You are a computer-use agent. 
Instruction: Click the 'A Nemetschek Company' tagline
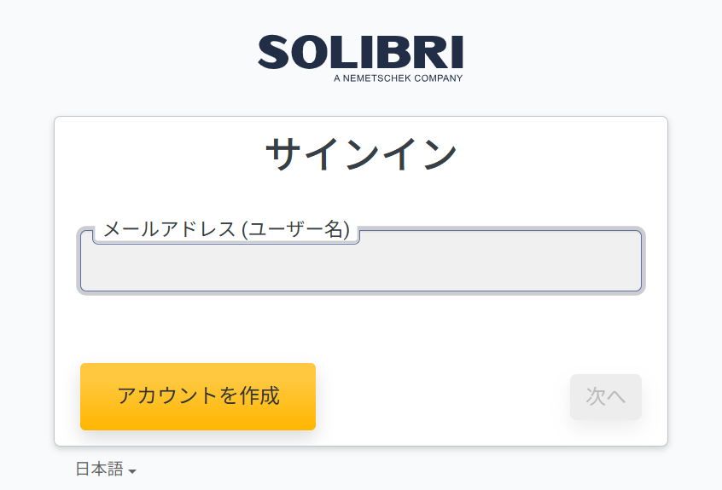point(399,78)
